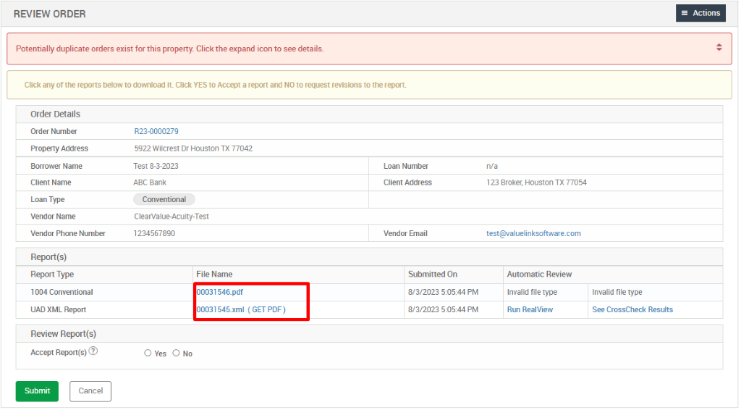
Task: Open the Actions menu
Action: coord(700,13)
